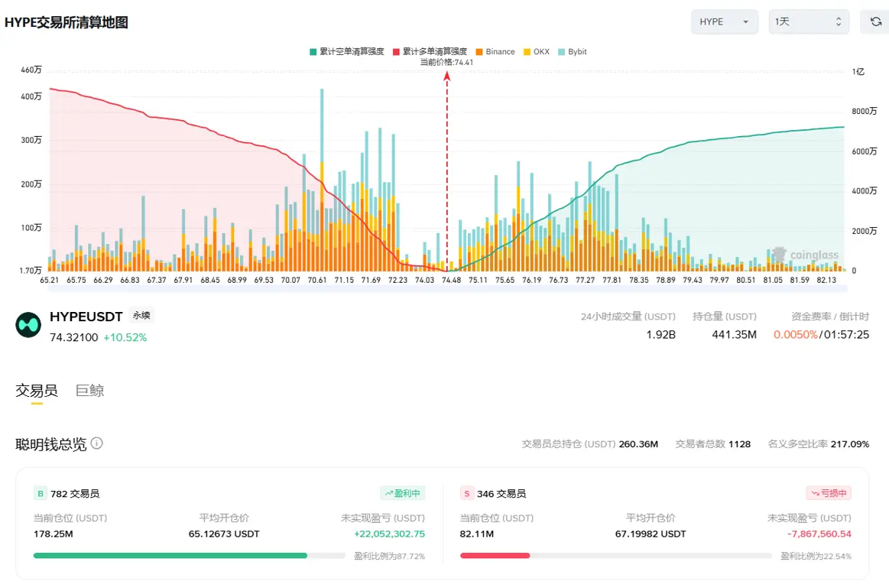Click the 1亿 right axis label
Screen dimensions: 889x588
tap(858, 71)
